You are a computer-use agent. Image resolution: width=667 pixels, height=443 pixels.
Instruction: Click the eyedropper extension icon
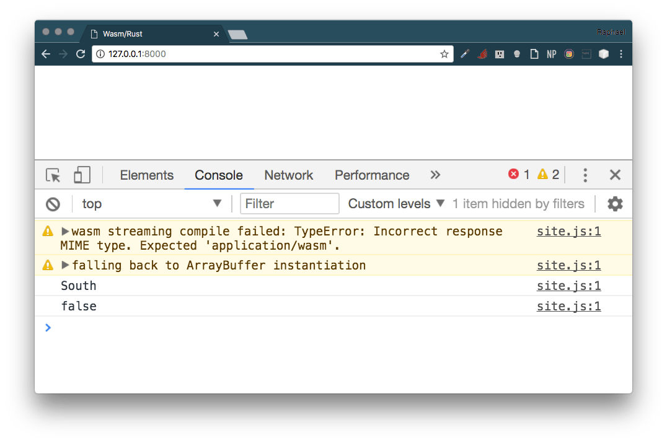(464, 54)
